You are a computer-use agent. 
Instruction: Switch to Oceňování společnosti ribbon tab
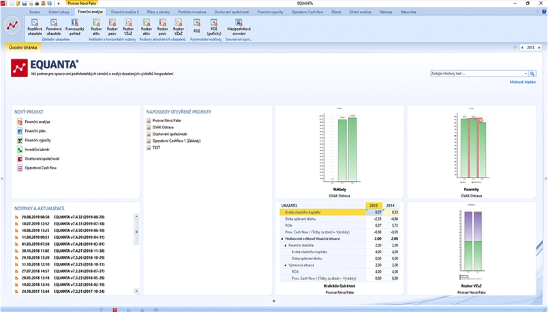232,12
